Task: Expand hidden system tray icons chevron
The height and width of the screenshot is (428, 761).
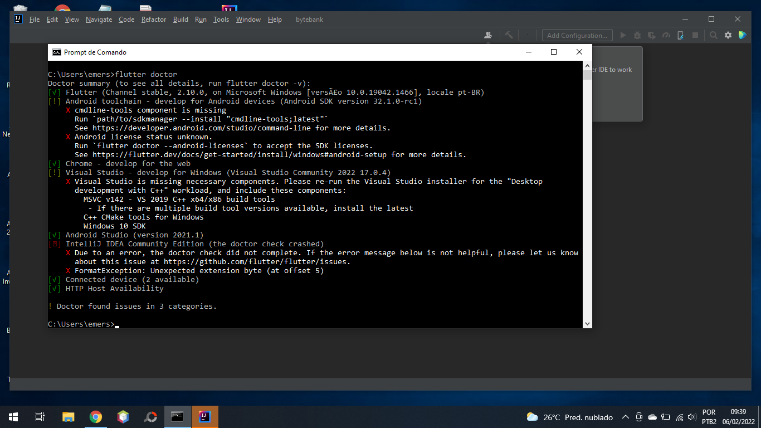Action: click(x=625, y=417)
